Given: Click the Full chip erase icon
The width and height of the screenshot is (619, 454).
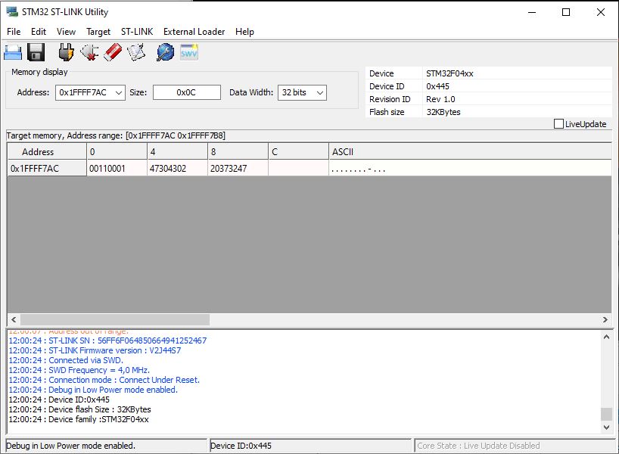Looking at the screenshot, I should pos(113,52).
